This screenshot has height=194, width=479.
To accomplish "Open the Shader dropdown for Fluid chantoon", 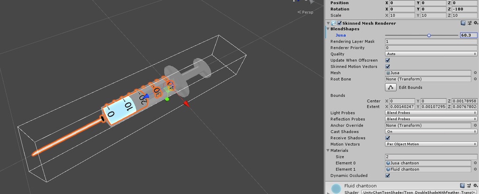I will pos(419,192).
